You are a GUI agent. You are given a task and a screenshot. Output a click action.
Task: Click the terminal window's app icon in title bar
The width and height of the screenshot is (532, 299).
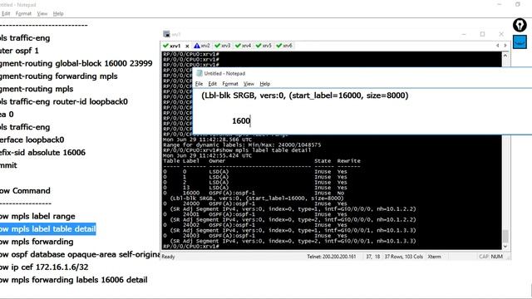166,34
